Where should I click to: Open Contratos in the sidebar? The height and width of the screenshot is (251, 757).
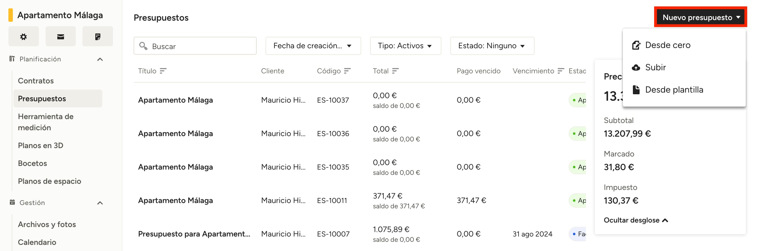[x=36, y=81]
